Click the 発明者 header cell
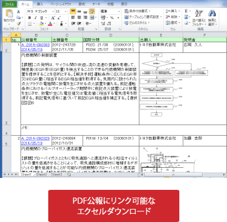227x222 pixels. 205,40
